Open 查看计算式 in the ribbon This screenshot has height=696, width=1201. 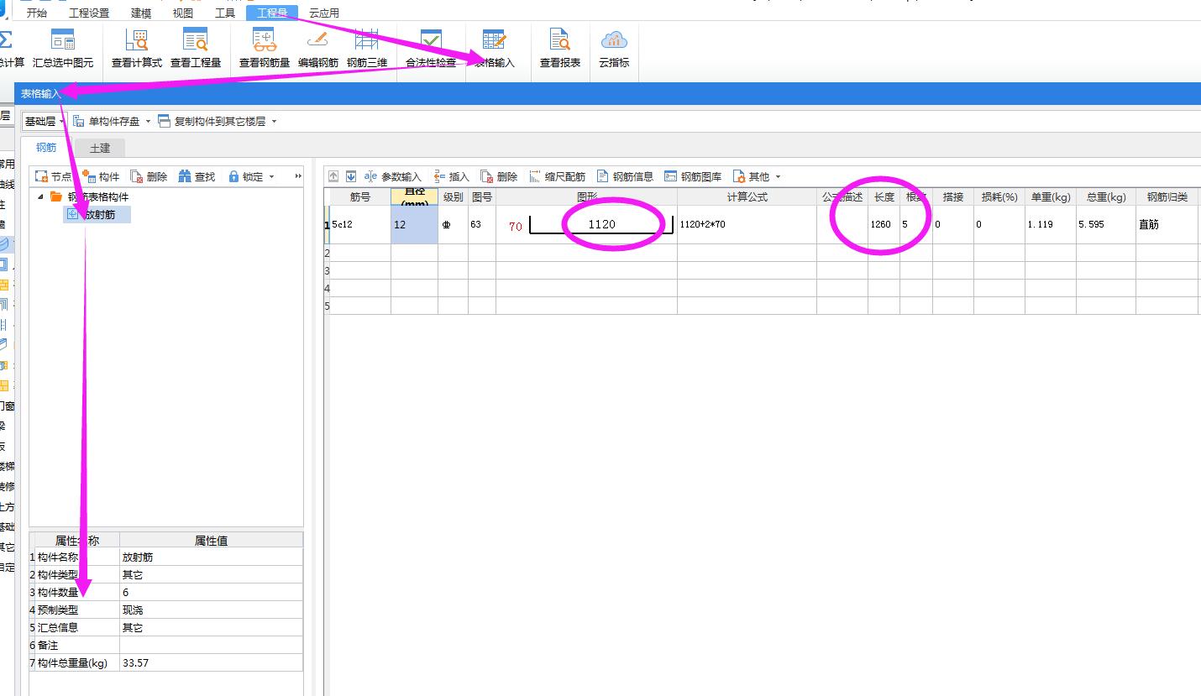(136, 49)
